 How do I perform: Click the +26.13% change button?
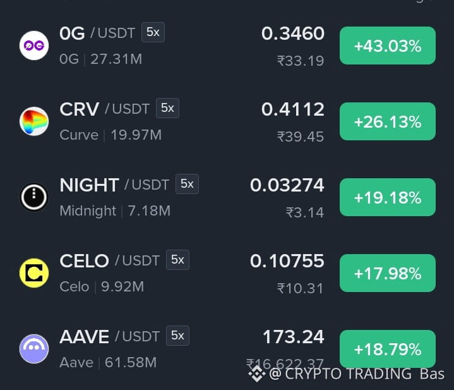[x=388, y=121]
